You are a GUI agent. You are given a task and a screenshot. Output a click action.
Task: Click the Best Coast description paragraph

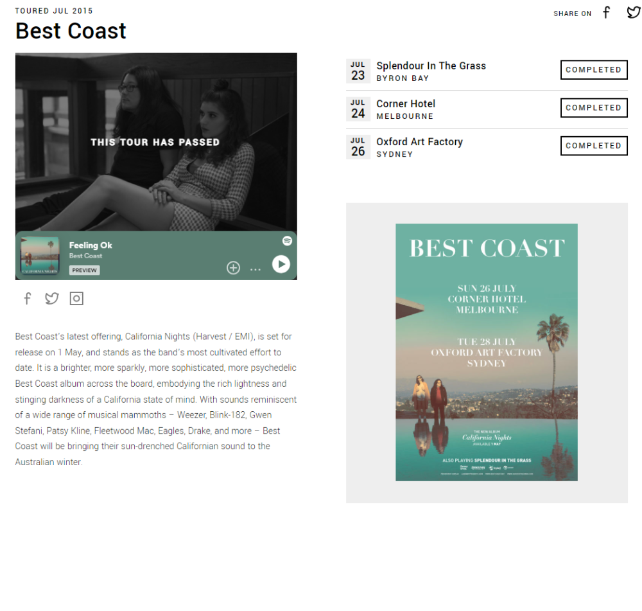pos(156,399)
